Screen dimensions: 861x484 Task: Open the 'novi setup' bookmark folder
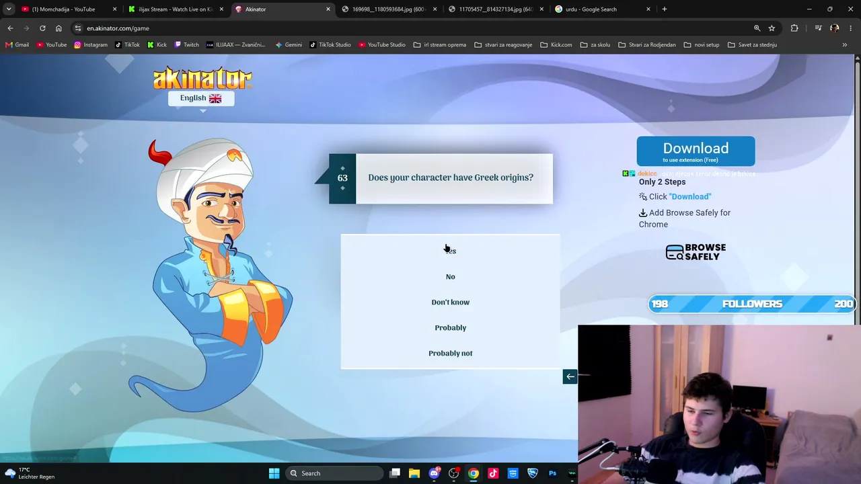click(702, 45)
